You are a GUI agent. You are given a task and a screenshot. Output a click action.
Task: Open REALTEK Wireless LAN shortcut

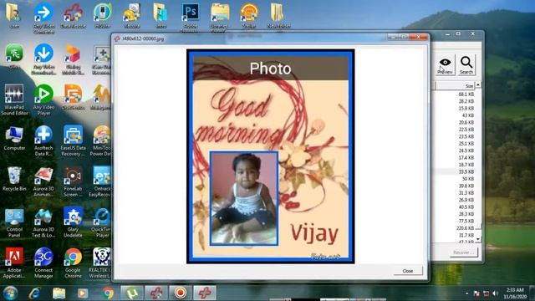click(x=100, y=263)
